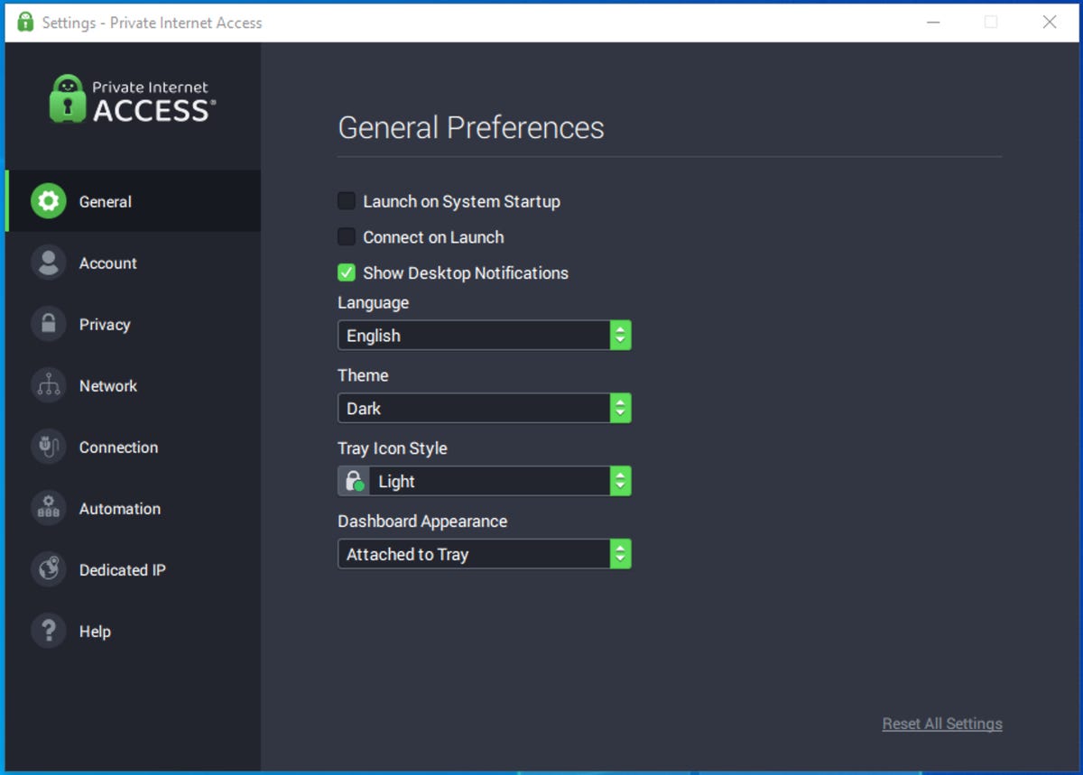Select the General settings tab
The width and height of the screenshot is (1083, 775).
coord(134,201)
